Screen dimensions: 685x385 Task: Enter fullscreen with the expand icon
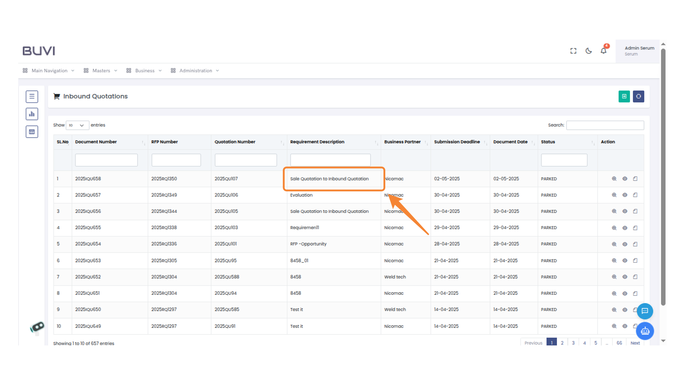tap(573, 51)
